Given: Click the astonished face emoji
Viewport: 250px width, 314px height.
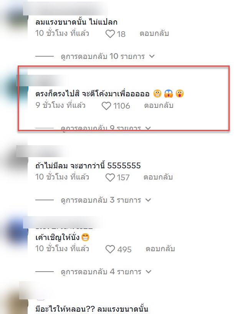Looking at the screenshot, I should coord(180,94).
